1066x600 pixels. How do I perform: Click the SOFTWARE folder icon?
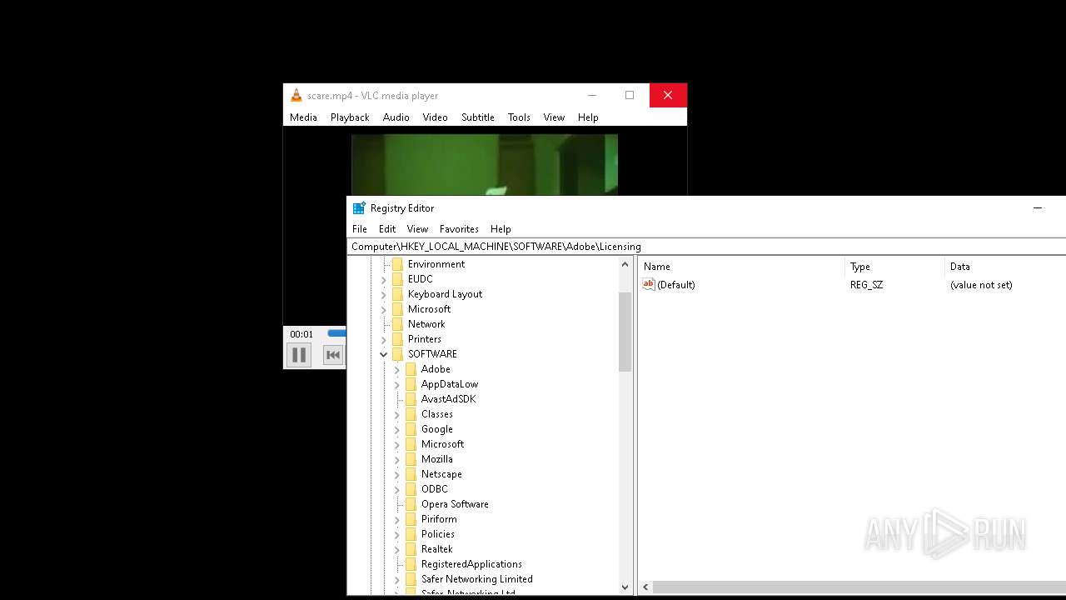coord(397,354)
